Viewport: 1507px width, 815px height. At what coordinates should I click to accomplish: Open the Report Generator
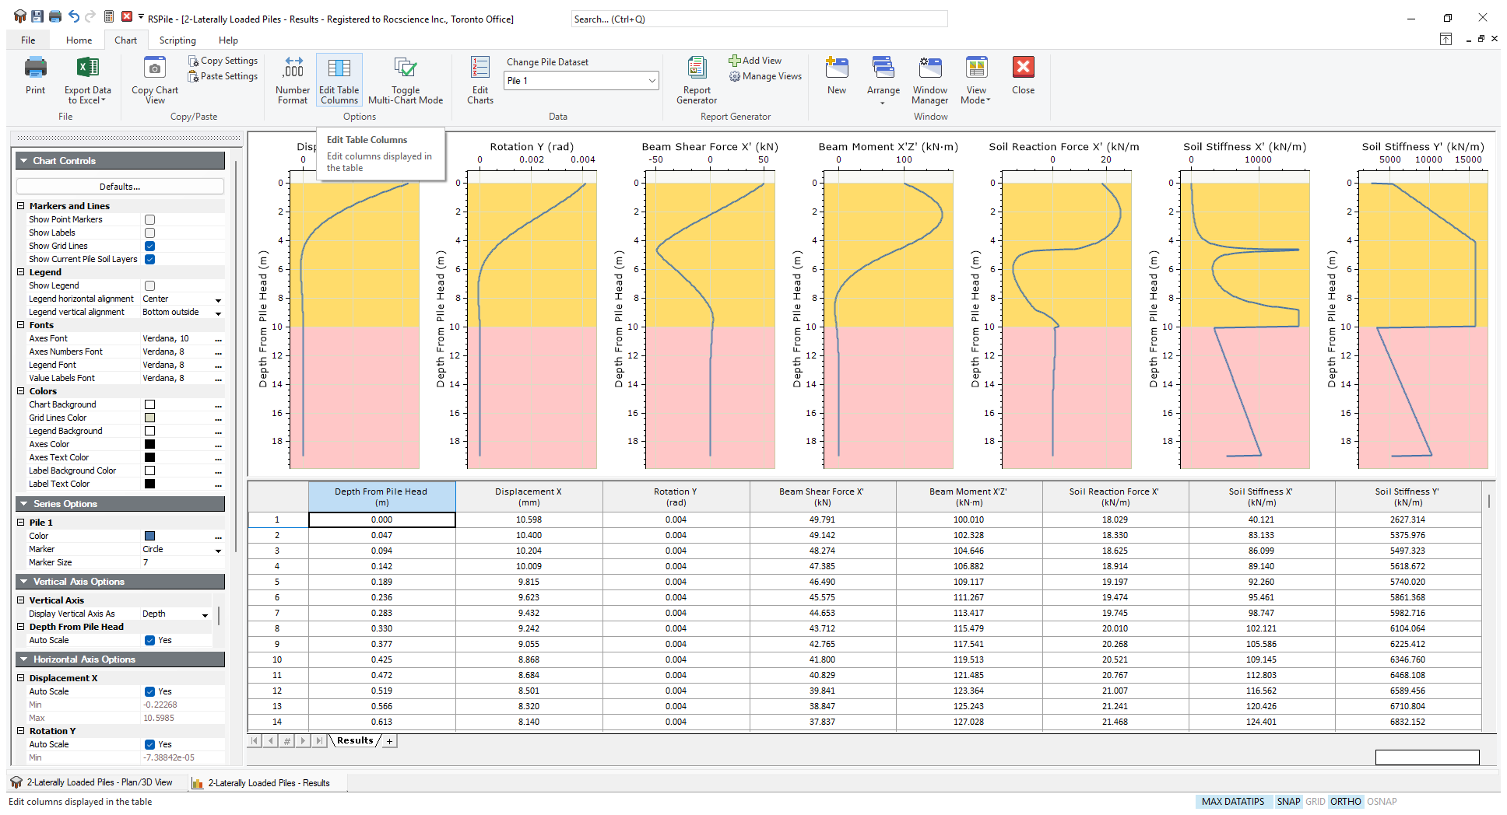coord(697,69)
